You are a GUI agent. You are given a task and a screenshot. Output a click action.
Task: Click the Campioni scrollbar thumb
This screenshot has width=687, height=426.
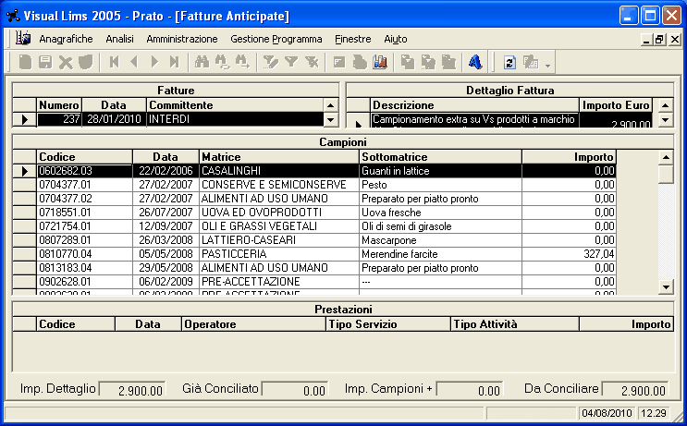point(666,175)
